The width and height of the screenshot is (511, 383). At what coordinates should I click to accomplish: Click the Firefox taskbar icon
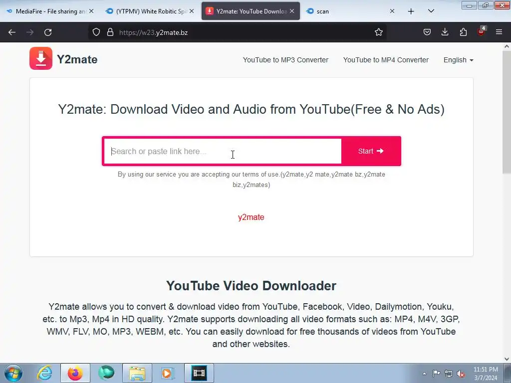pos(75,373)
